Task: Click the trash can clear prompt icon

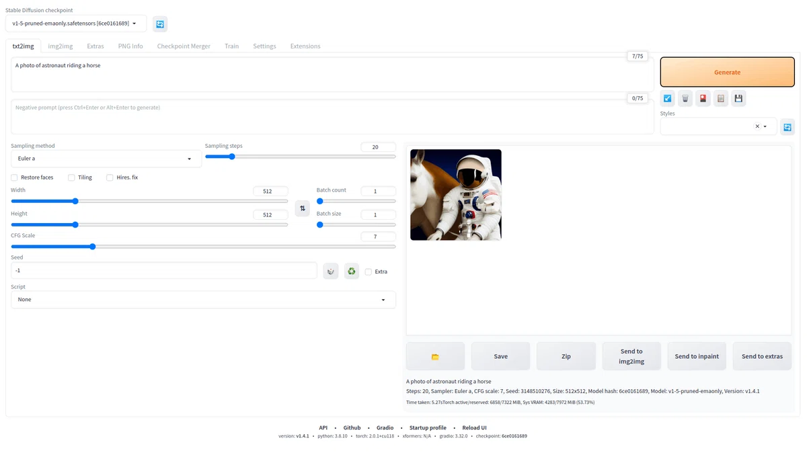Action: (685, 98)
